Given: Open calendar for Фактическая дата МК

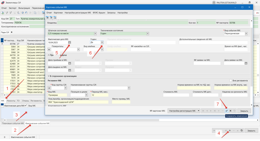Looking at the screenshot, I should 70,43.
